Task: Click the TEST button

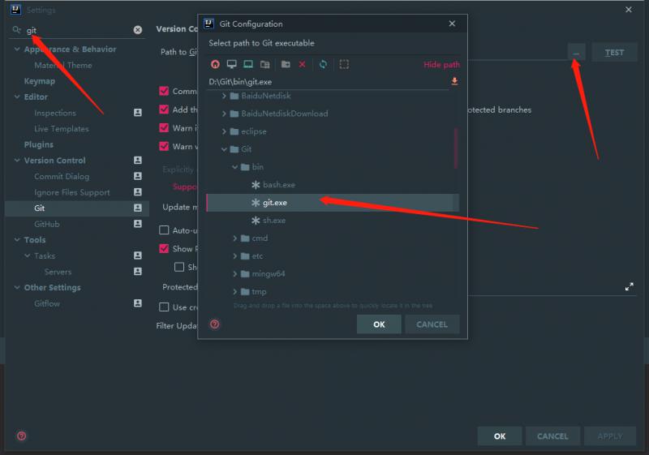Action: 614,52
